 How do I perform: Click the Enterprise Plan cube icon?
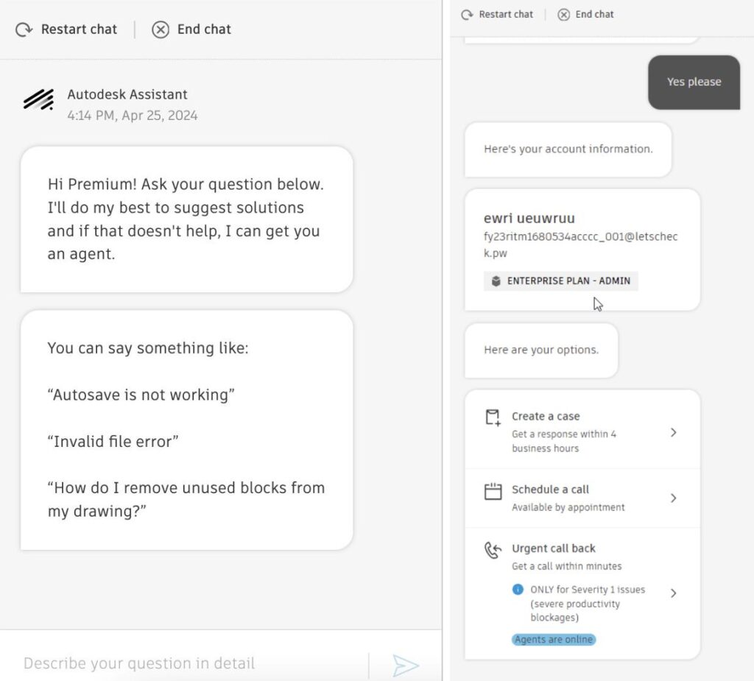[x=496, y=281]
